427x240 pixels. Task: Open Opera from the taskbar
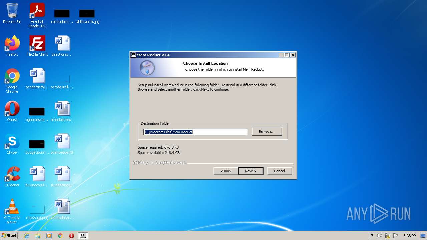tap(71, 236)
